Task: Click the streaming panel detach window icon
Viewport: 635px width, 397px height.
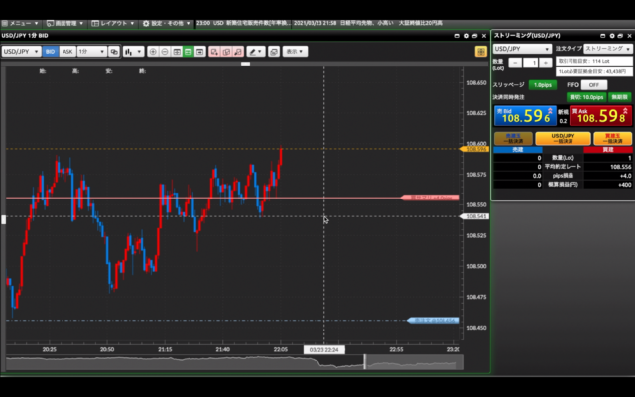Action: [x=620, y=36]
